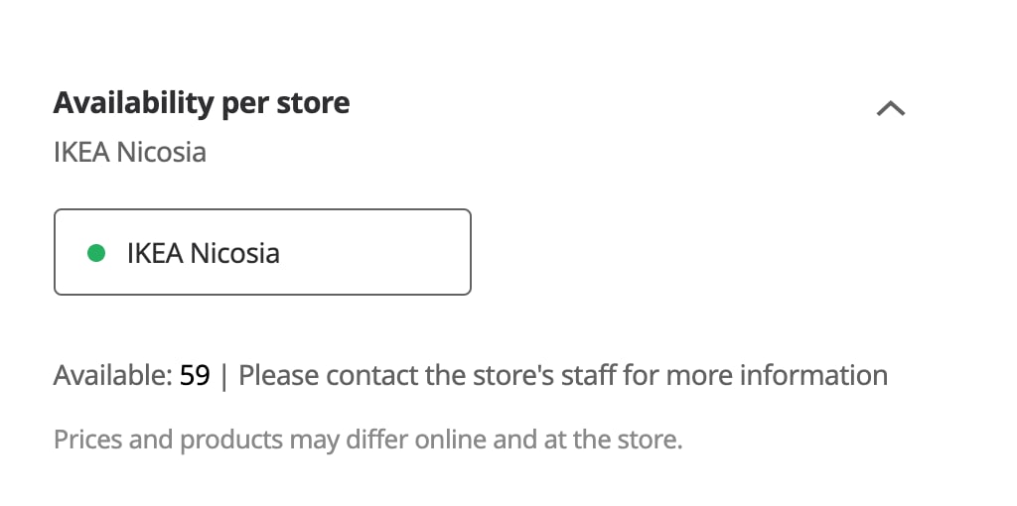
Task: Click the "IKEA" text inside the bordered box
Action: coord(155,253)
